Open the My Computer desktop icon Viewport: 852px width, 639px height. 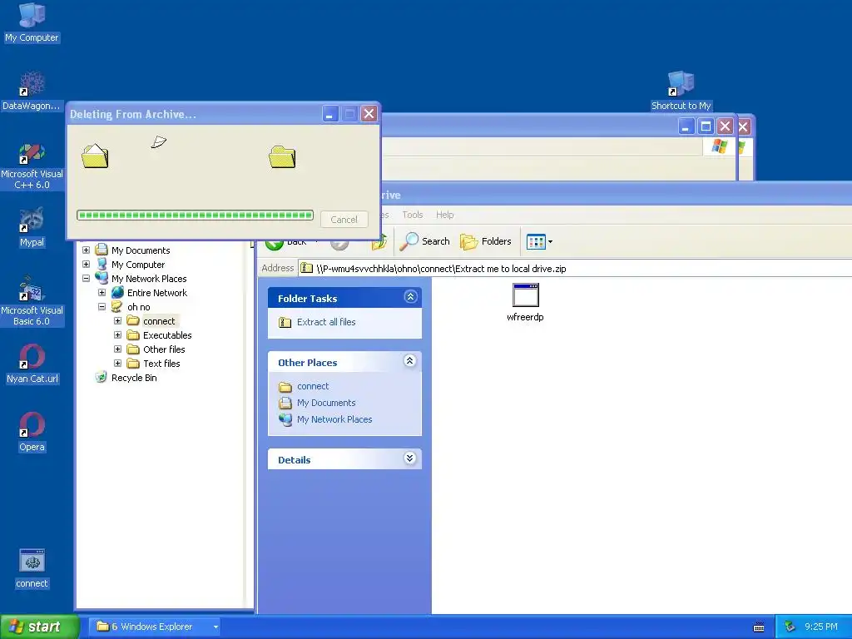(x=32, y=22)
